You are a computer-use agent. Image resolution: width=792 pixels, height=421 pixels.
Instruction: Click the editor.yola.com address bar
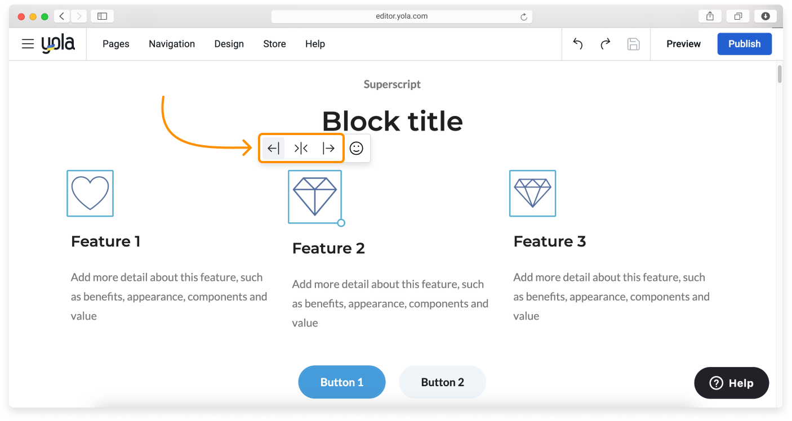point(401,16)
